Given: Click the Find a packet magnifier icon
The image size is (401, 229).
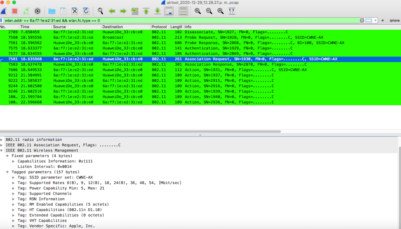Looking at the screenshot, I should point(100,11).
